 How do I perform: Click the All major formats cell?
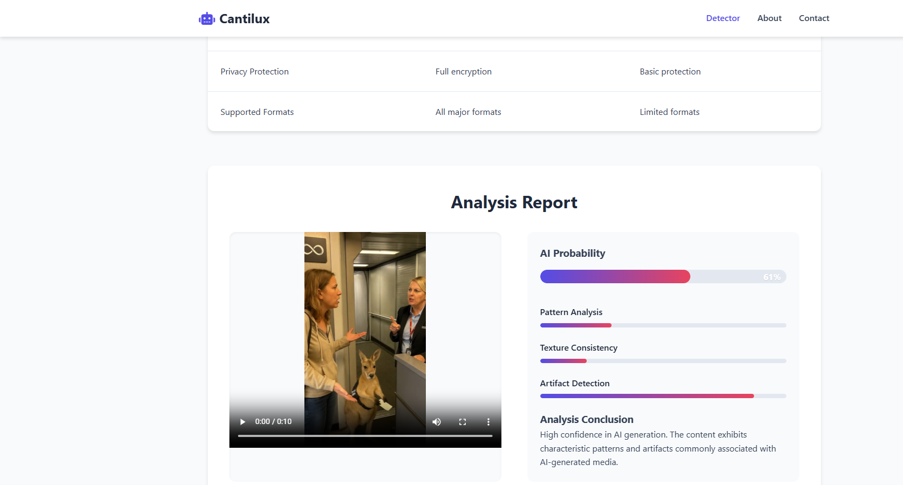coord(468,112)
